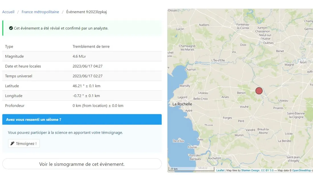Open the Accueil breadcrumb link

point(8,12)
